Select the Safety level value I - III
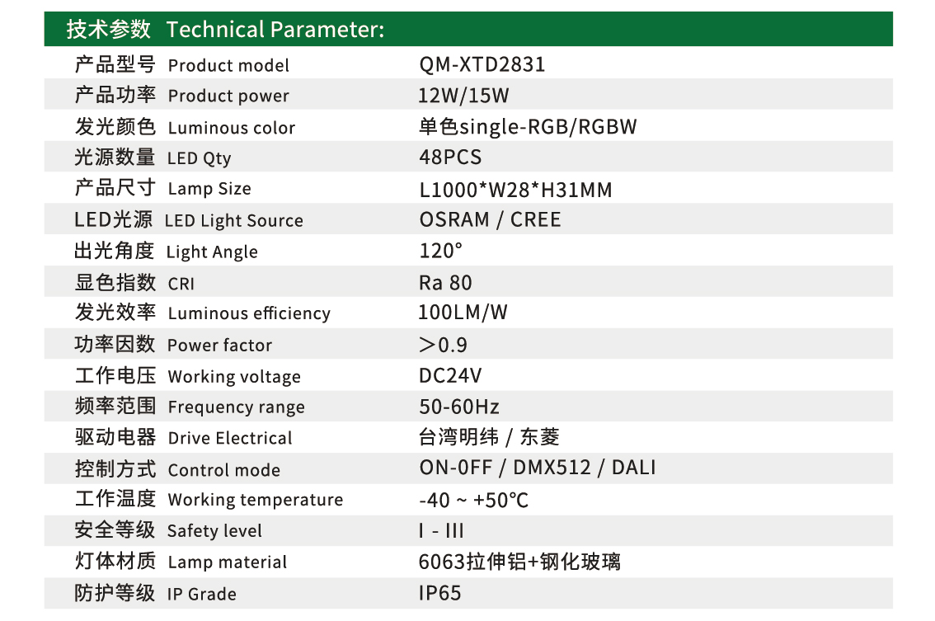The image size is (935, 621). click(x=441, y=531)
